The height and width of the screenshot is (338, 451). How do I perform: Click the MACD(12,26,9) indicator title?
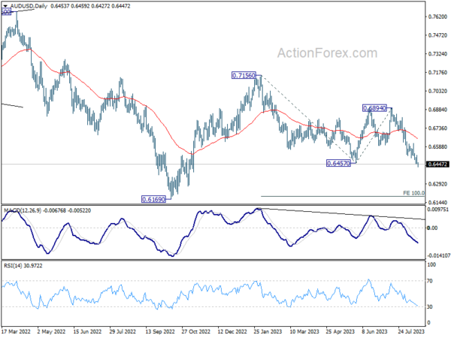pyautogui.click(x=23, y=210)
